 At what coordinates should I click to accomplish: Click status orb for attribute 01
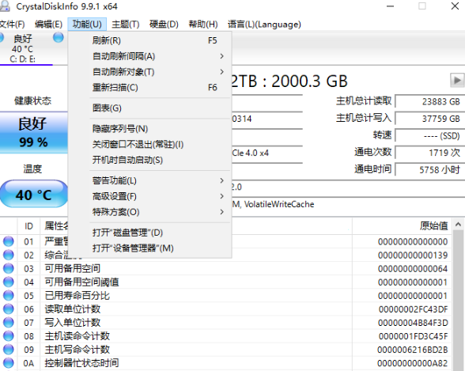8,241
